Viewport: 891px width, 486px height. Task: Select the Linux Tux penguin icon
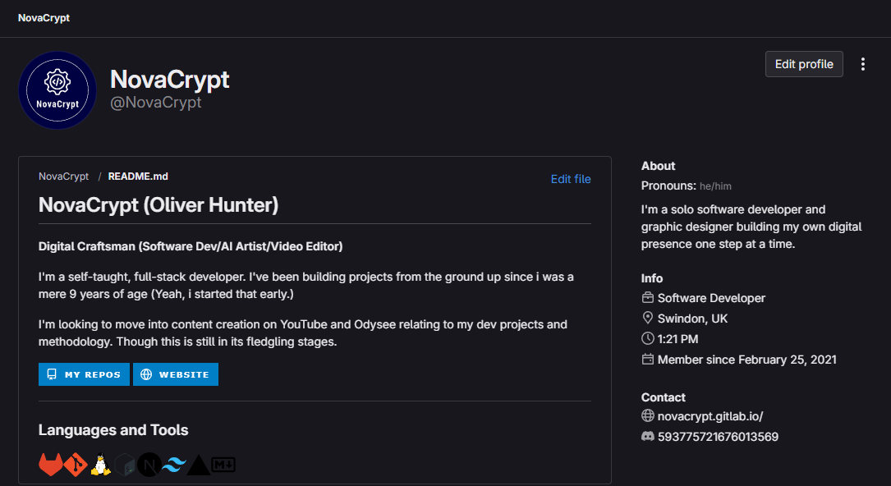(99, 464)
